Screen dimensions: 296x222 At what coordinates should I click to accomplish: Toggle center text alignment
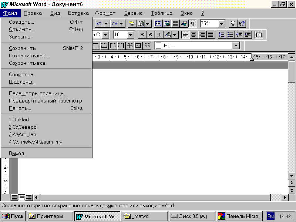tap(194, 35)
